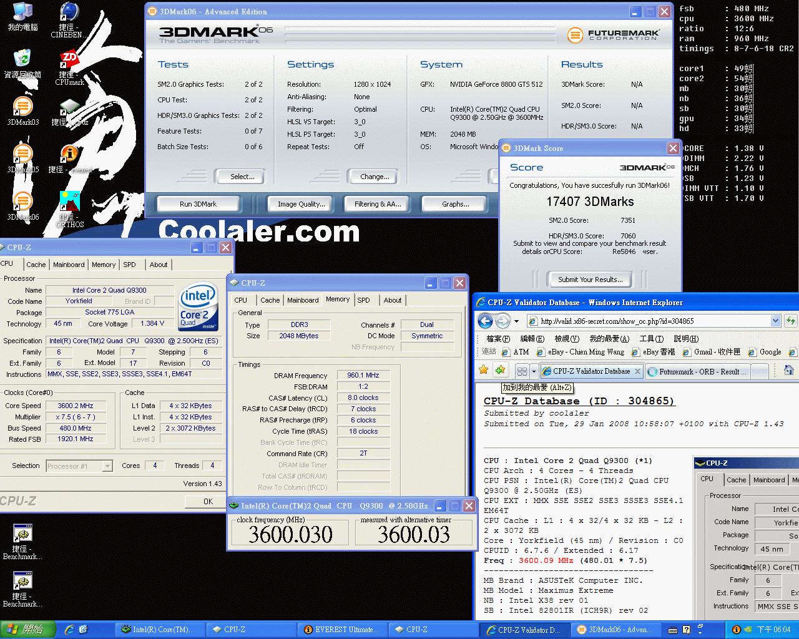Screen dimensions: 799x639
Task: Click the Add to Favorites star-plus icon
Action: (x=500, y=371)
